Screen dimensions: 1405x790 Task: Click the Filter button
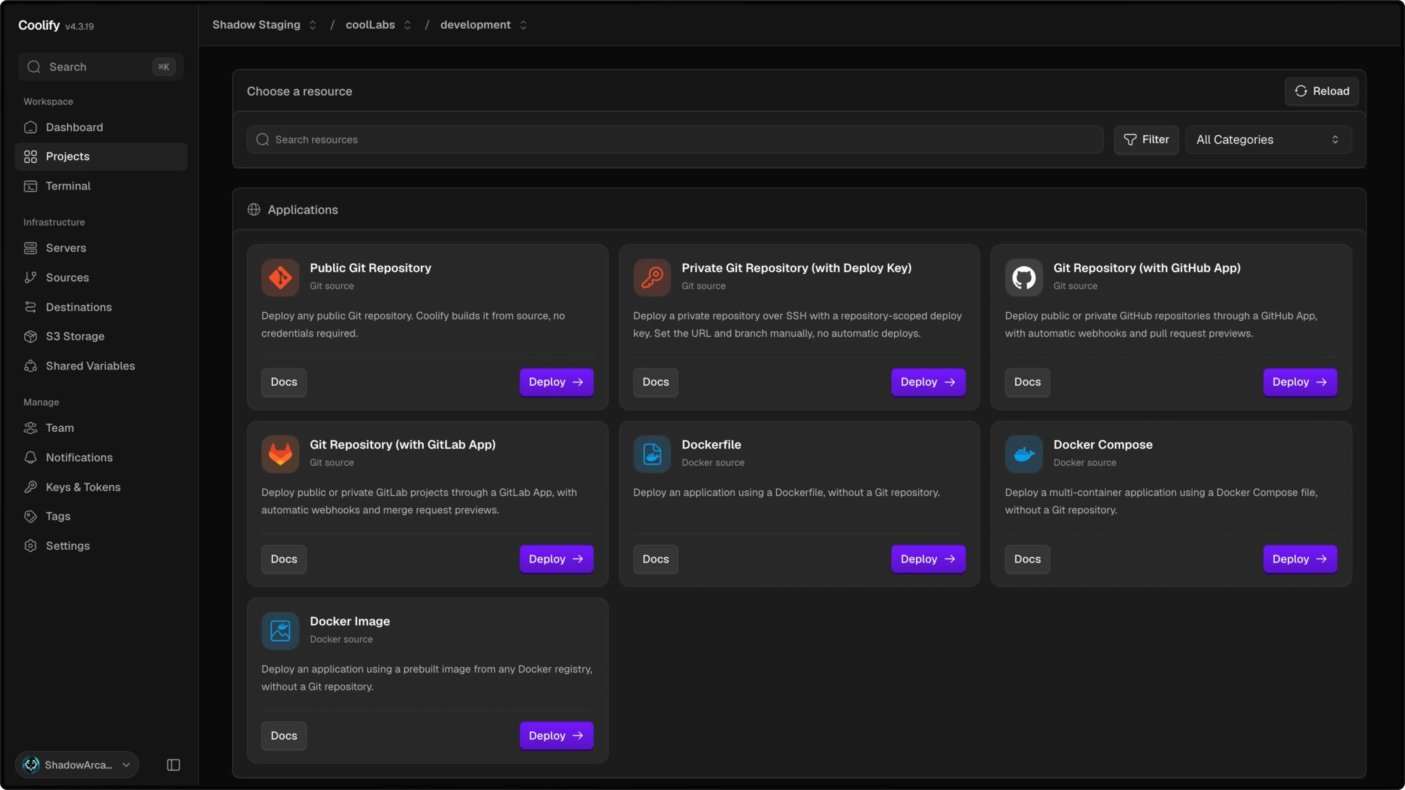point(1146,140)
